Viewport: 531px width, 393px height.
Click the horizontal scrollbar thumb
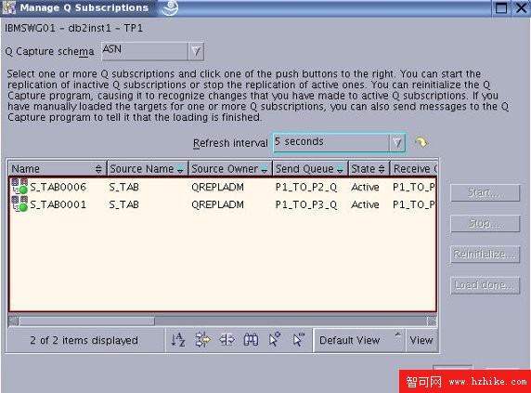[x=87, y=321]
